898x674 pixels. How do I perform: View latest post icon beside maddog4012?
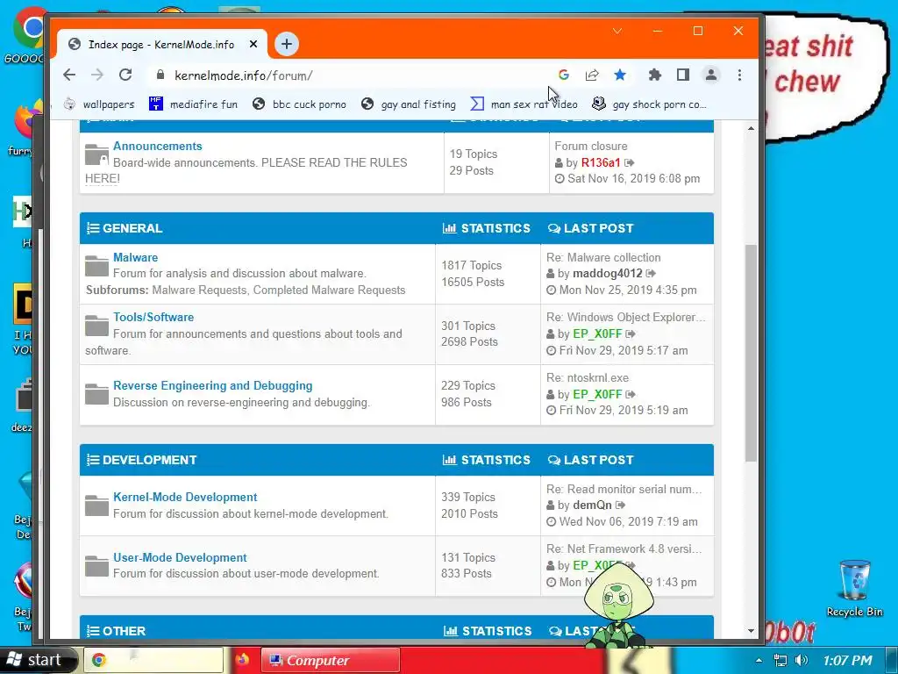click(651, 274)
